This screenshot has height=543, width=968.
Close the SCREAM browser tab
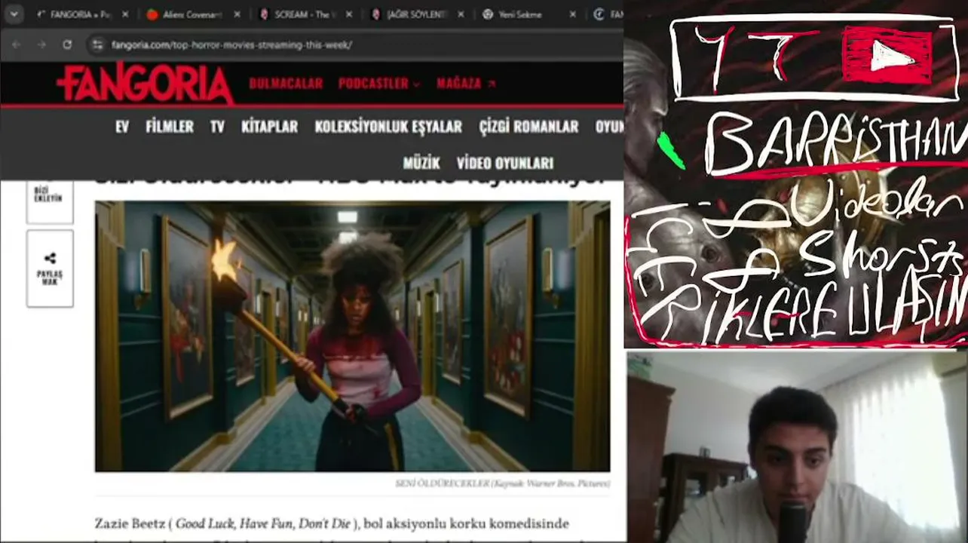pos(348,14)
